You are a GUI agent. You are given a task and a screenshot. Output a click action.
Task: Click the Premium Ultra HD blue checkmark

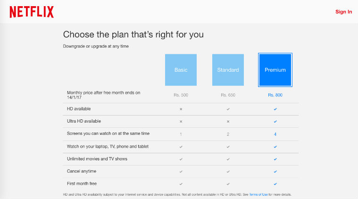pyautogui.click(x=275, y=121)
